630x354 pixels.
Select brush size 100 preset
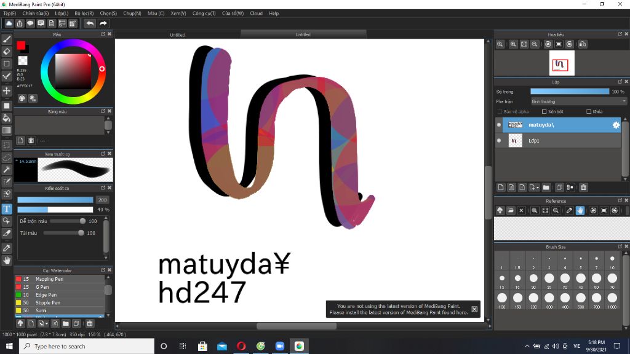(x=502, y=300)
